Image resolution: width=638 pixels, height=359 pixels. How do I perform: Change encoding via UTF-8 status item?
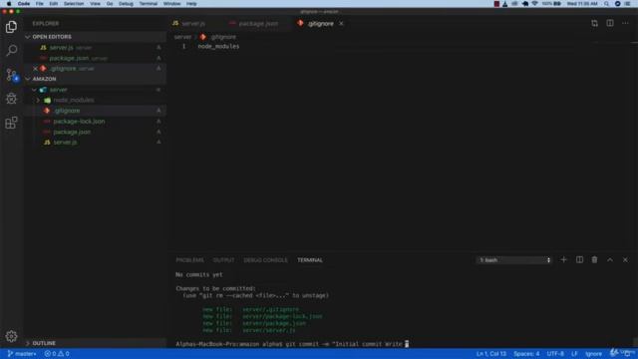tap(555, 354)
